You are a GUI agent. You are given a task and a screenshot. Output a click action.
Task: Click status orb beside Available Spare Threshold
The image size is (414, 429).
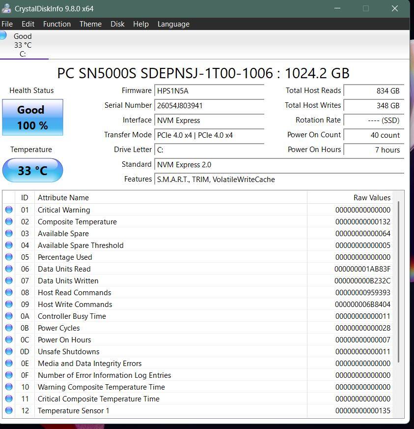9,245
